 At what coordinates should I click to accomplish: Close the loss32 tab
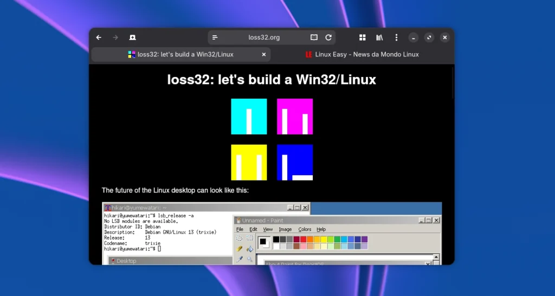pos(264,54)
